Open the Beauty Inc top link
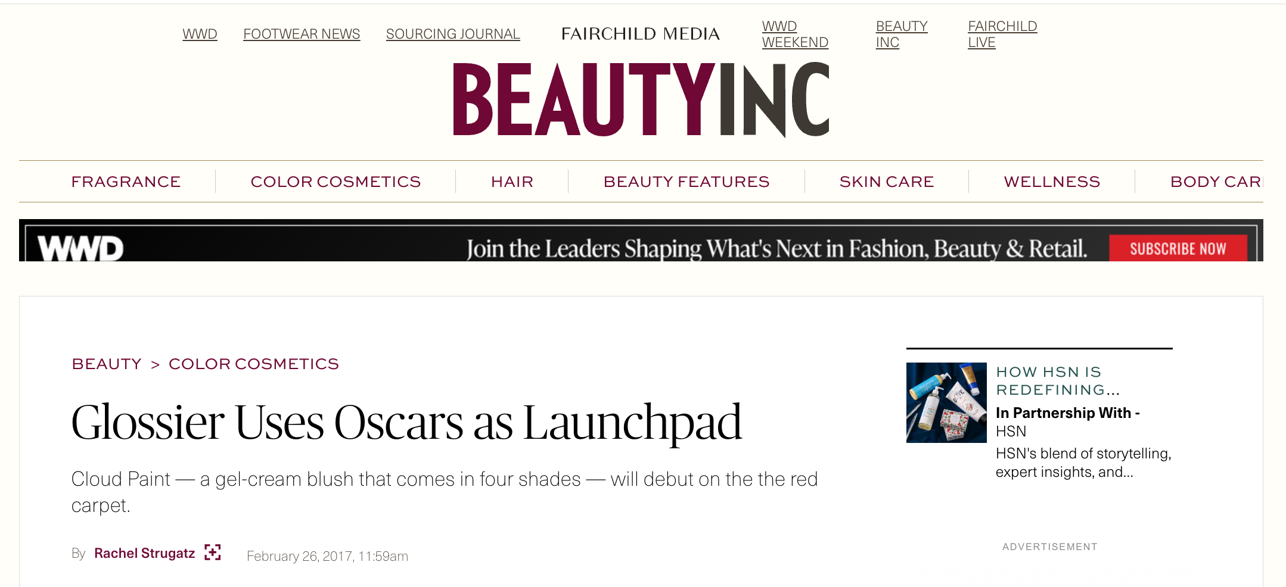1286x587 pixels. [902, 35]
